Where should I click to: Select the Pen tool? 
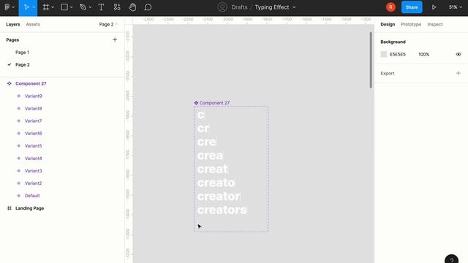pyautogui.click(x=83, y=7)
